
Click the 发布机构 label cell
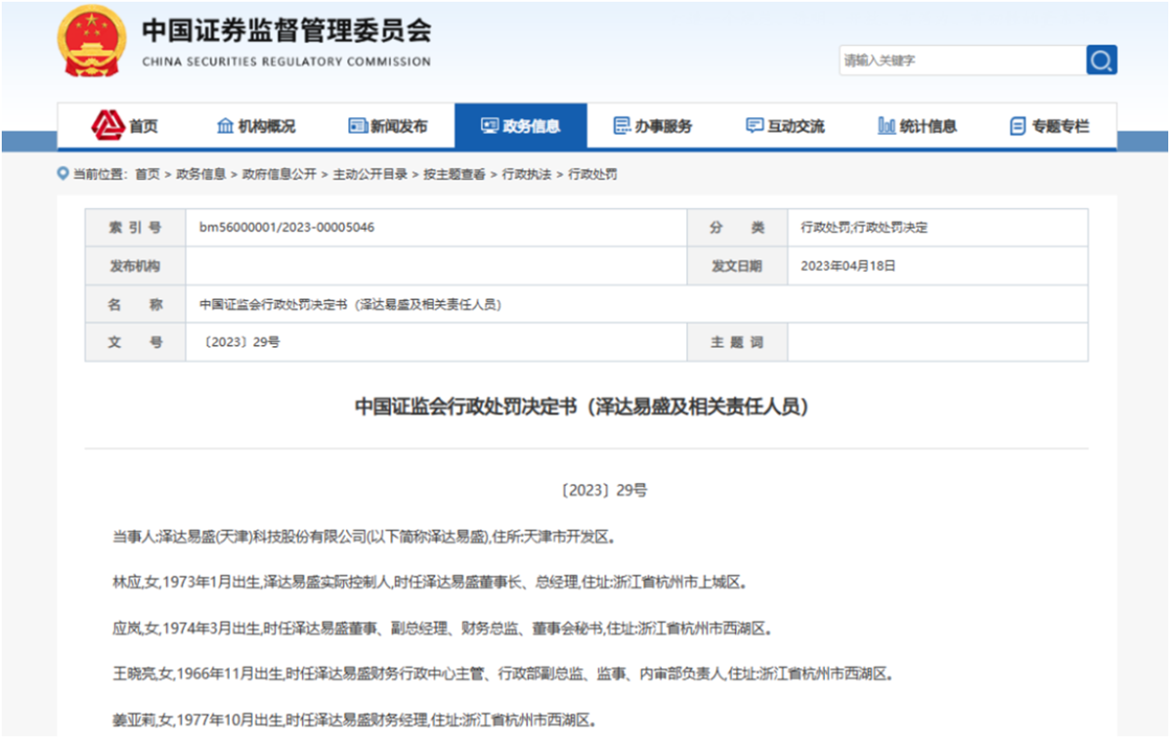136,266
